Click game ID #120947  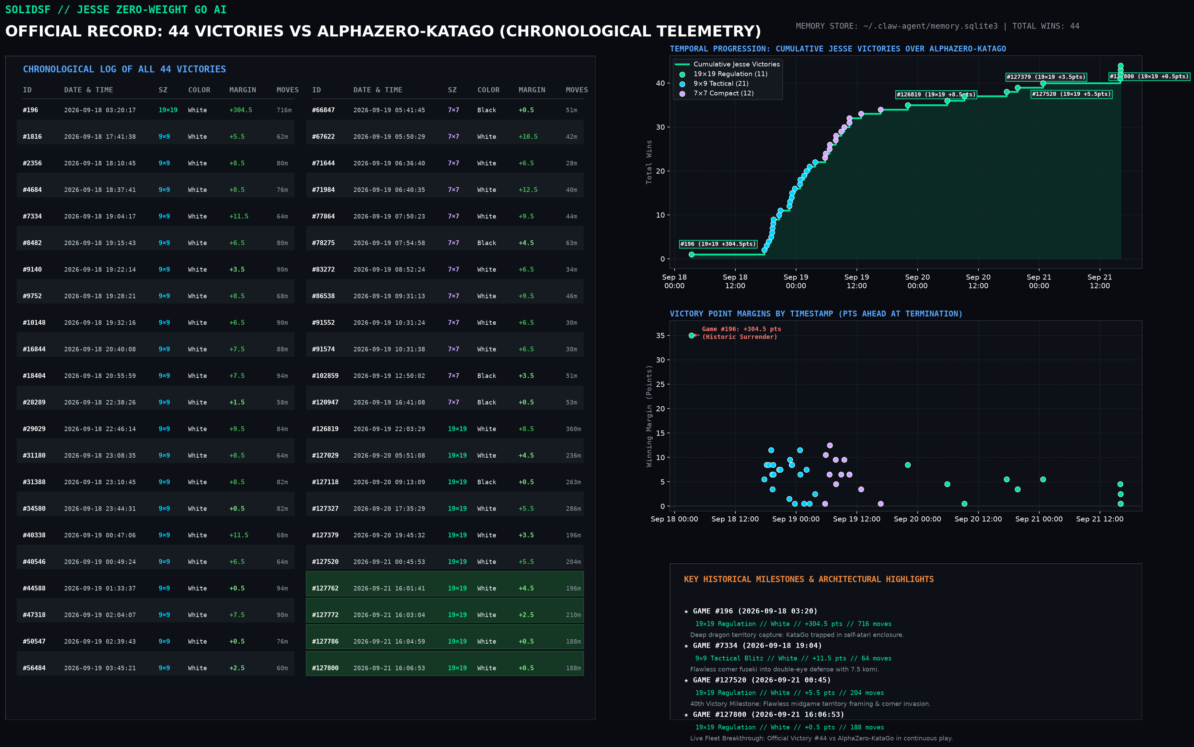click(325, 403)
